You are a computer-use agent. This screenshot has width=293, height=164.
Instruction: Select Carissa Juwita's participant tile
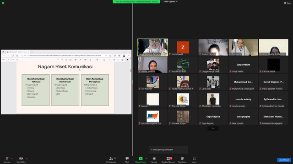(274, 65)
